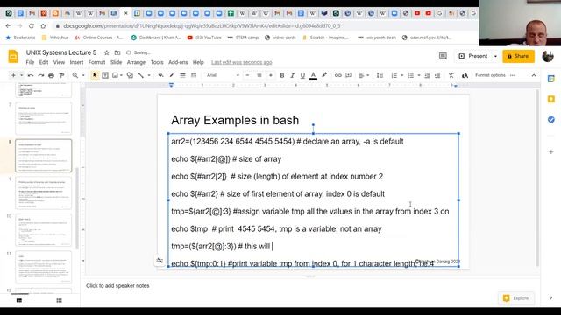Click the Move to folder icon
This screenshot has width=561, height=315.
(117, 52)
